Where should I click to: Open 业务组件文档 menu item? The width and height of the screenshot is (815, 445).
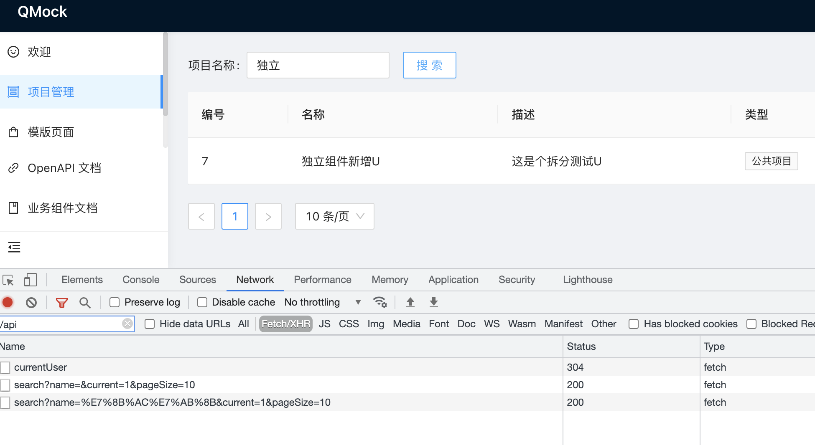point(81,207)
